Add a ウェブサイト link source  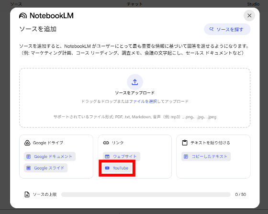[x=122, y=157]
